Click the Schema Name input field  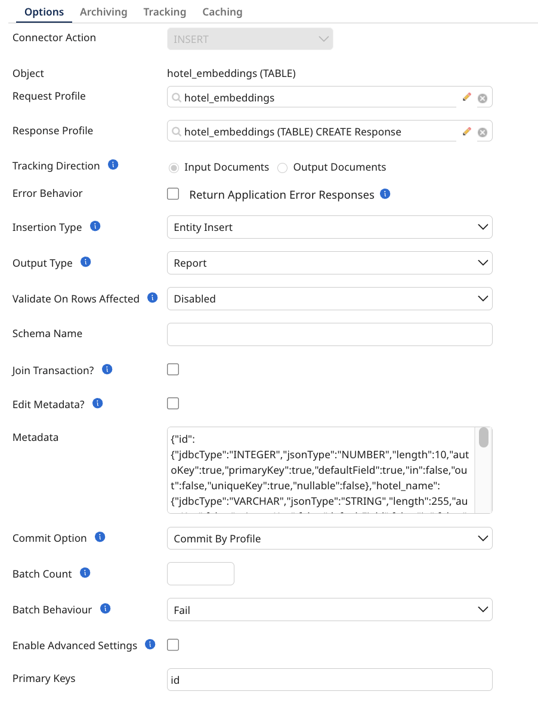[329, 334]
